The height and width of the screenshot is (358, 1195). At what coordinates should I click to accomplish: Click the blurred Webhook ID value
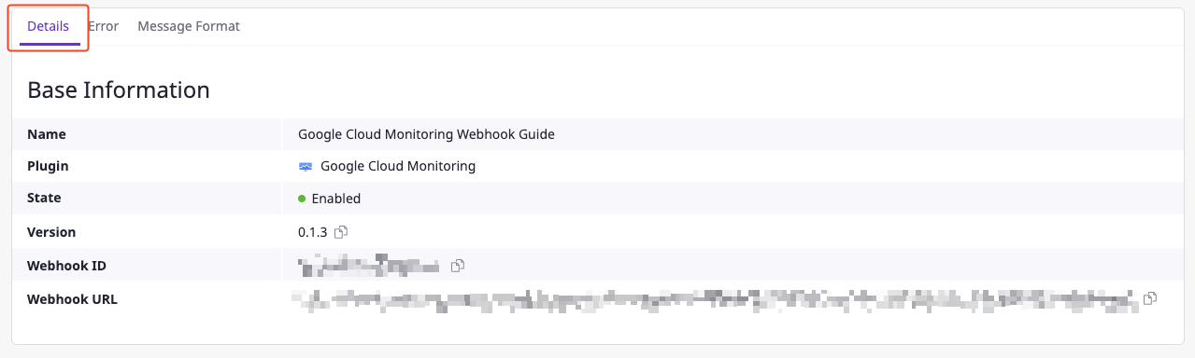pos(368,266)
